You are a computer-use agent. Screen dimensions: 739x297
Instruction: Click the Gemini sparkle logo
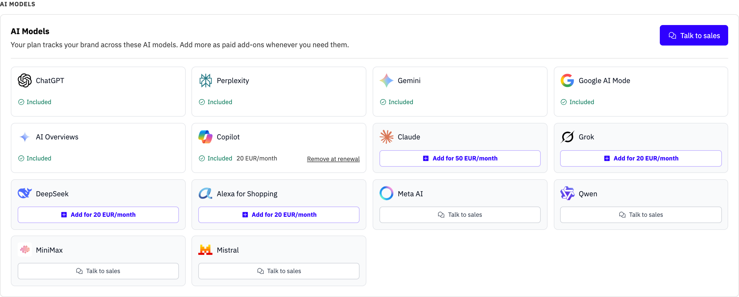click(x=386, y=81)
